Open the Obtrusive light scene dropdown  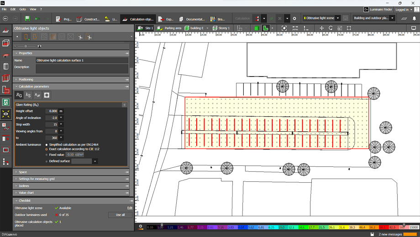(x=322, y=18)
